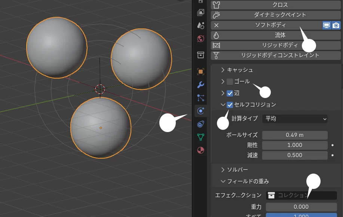Enable the ゴール checkbox
343x217 pixels.
230,82
